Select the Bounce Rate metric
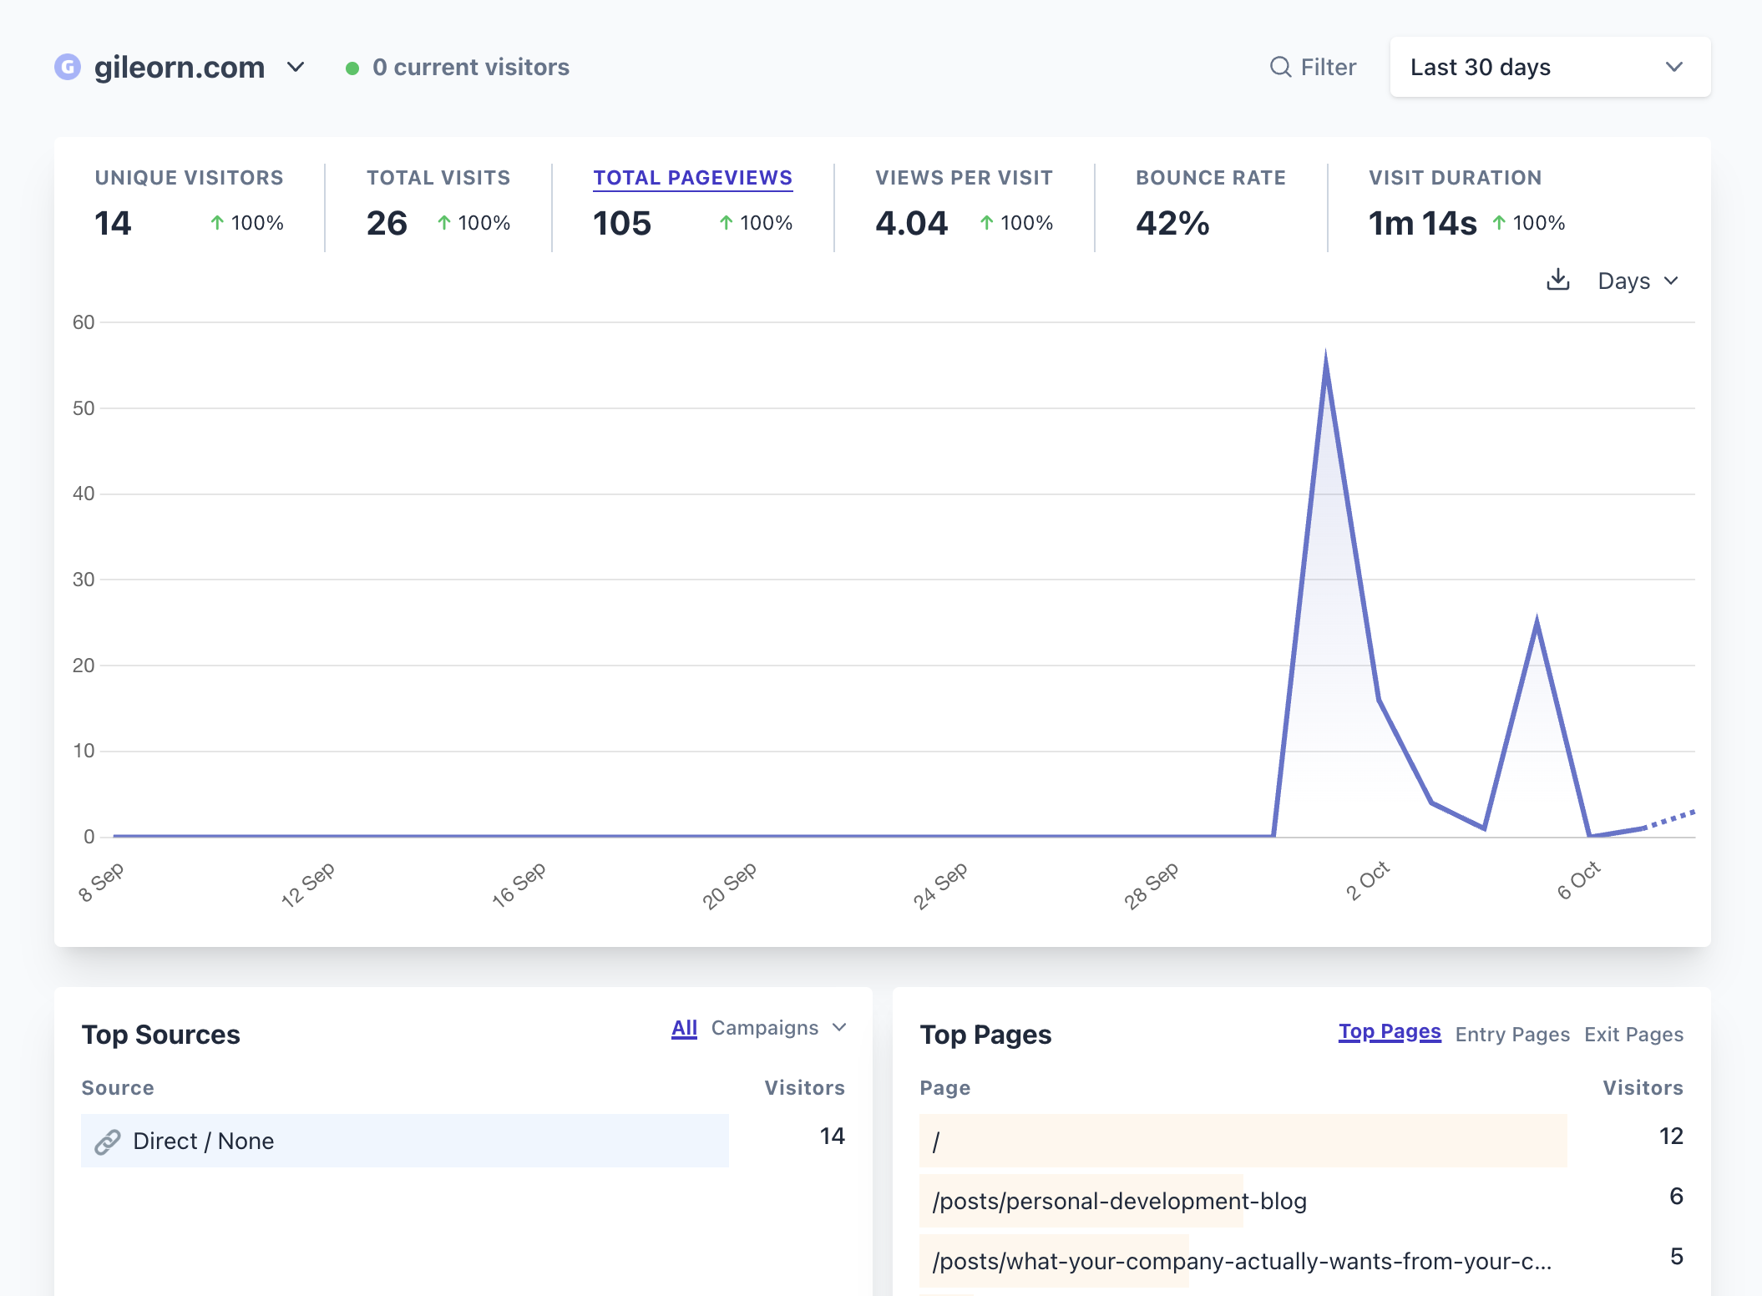 (1210, 205)
